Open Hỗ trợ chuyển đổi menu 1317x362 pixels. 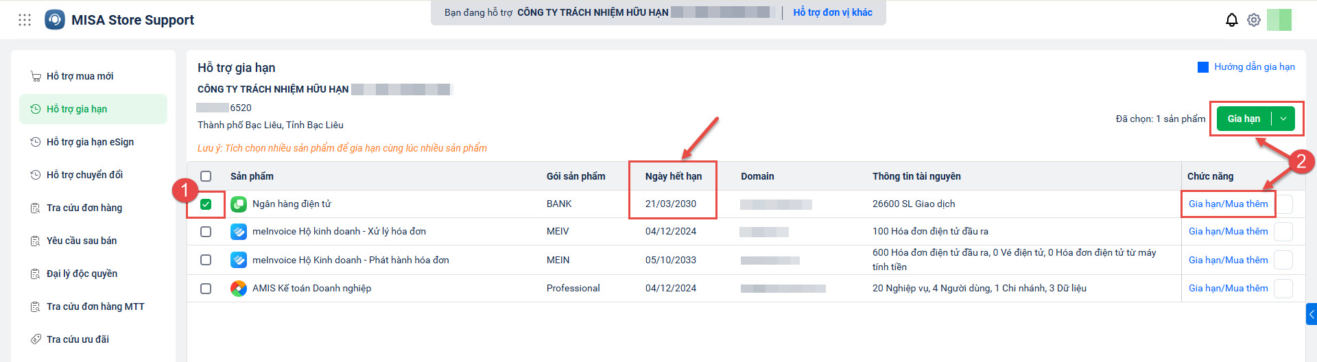tap(93, 175)
